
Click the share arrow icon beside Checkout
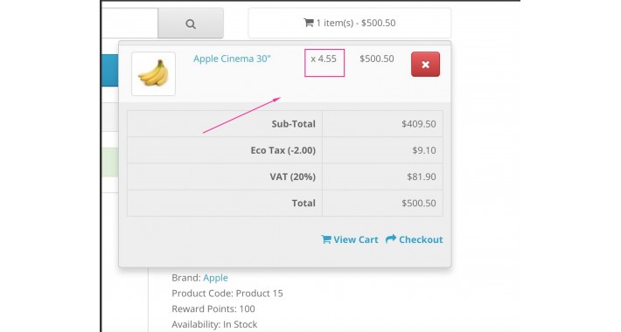(x=391, y=239)
